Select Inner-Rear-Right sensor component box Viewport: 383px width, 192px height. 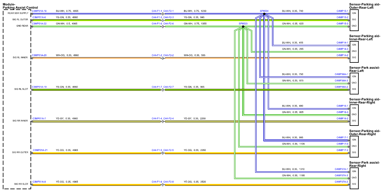tap(354, 115)
